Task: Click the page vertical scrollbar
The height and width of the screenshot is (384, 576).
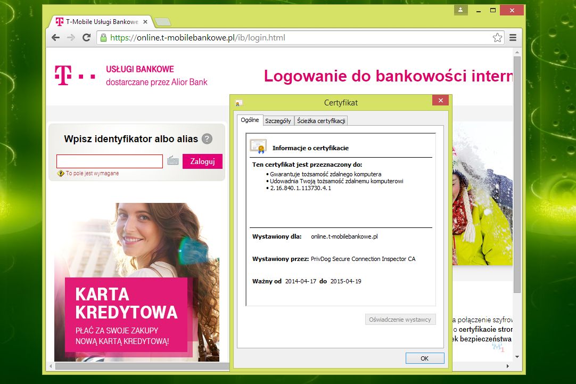Action: click(517, 175)
